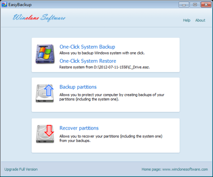Screen dimensions: 213x177
Task: Click the EasyBackup app icon in the title bar
Action: 4,4
